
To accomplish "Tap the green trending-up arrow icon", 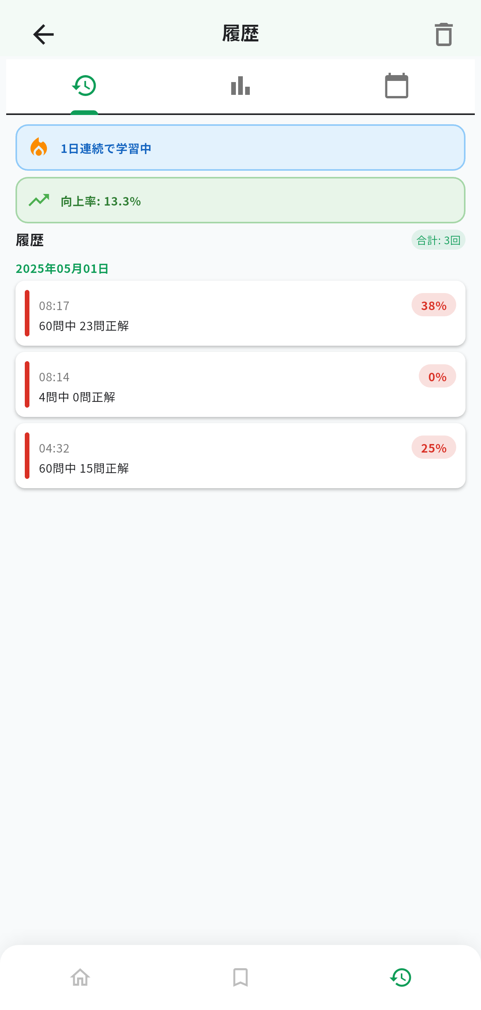I will point(39,200).
